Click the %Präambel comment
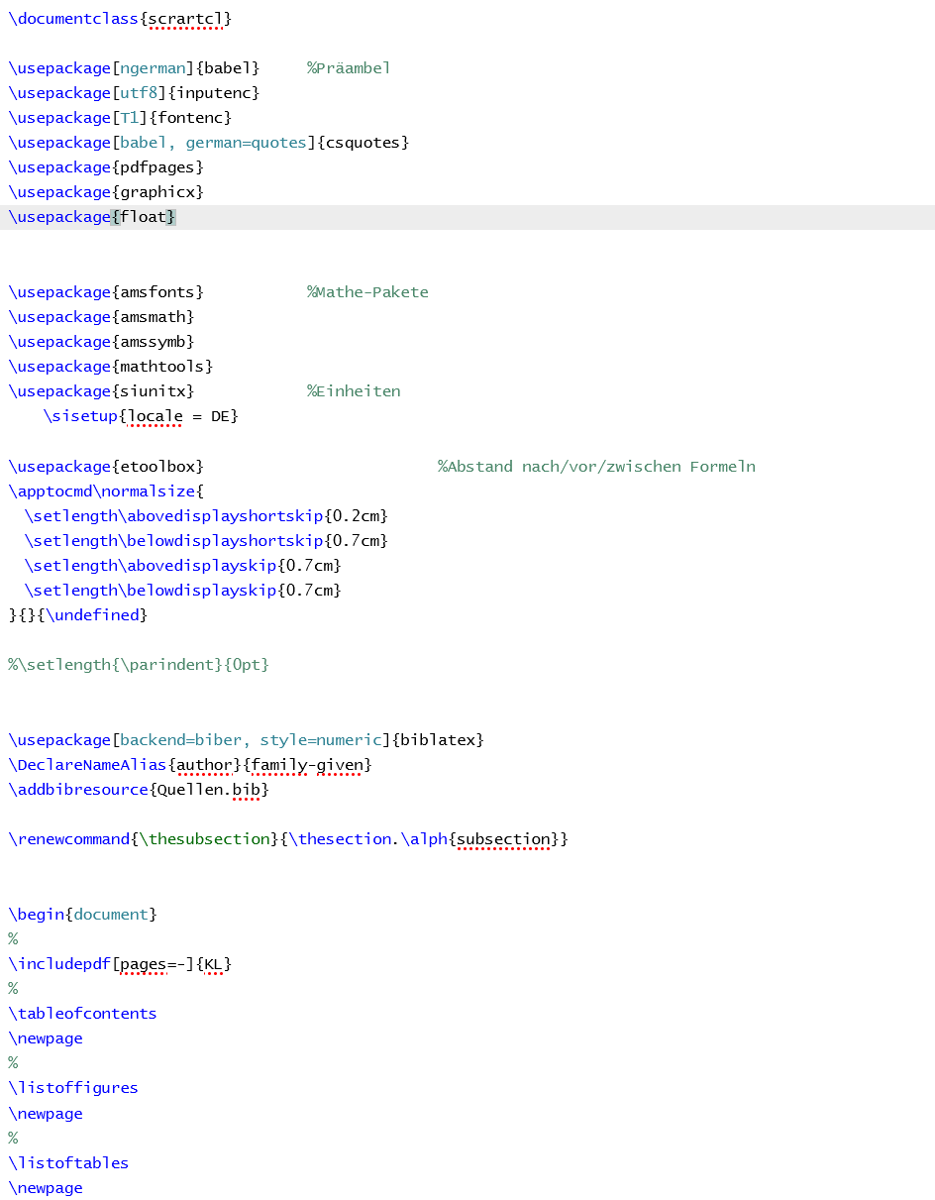 (x=349, y=68)
